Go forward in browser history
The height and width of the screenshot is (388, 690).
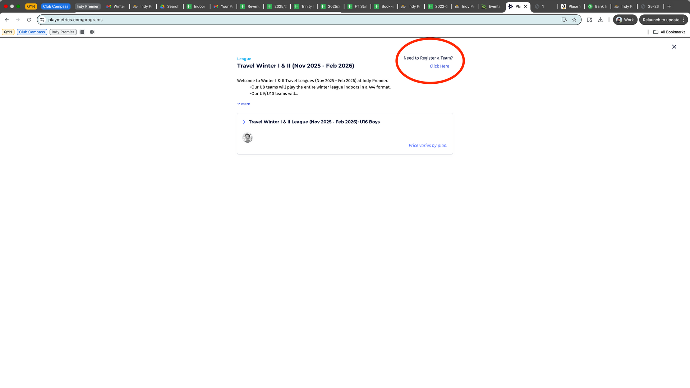point(18,20)
